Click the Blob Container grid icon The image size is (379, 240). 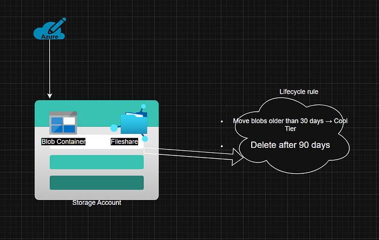tap(63, 123)
